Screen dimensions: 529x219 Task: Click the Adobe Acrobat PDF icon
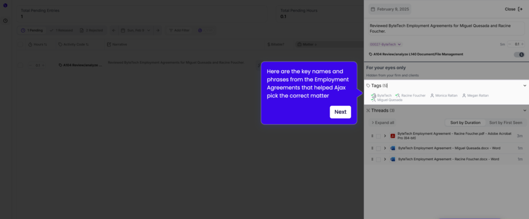coord(393,136)
